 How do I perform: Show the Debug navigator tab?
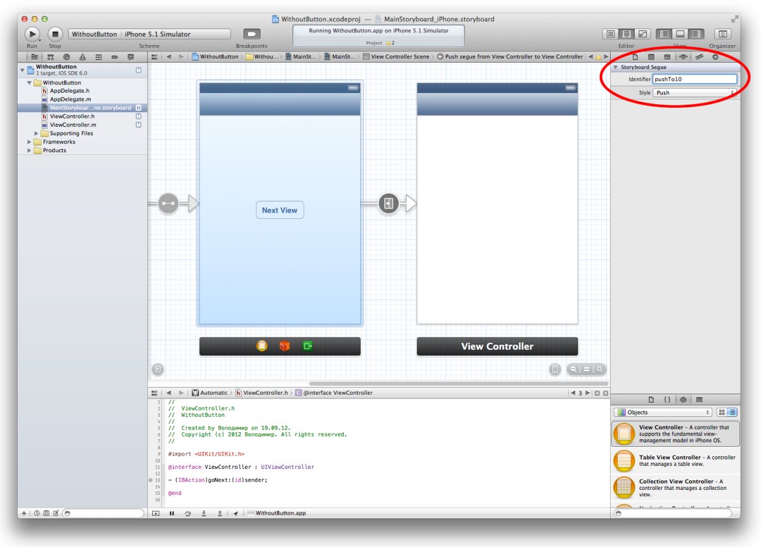(98, 56)
